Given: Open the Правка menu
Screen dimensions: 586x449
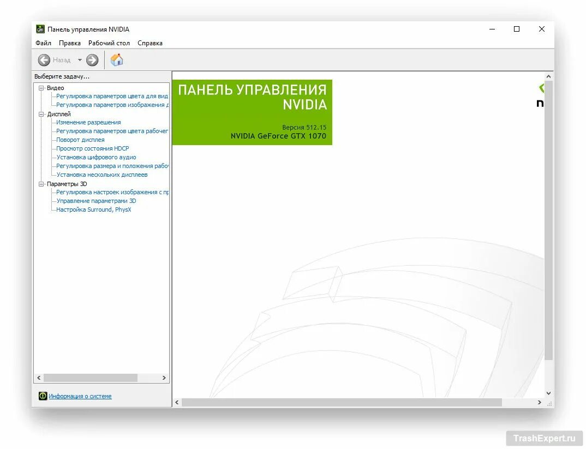Looking at the screenshot, I should point(69,43).
